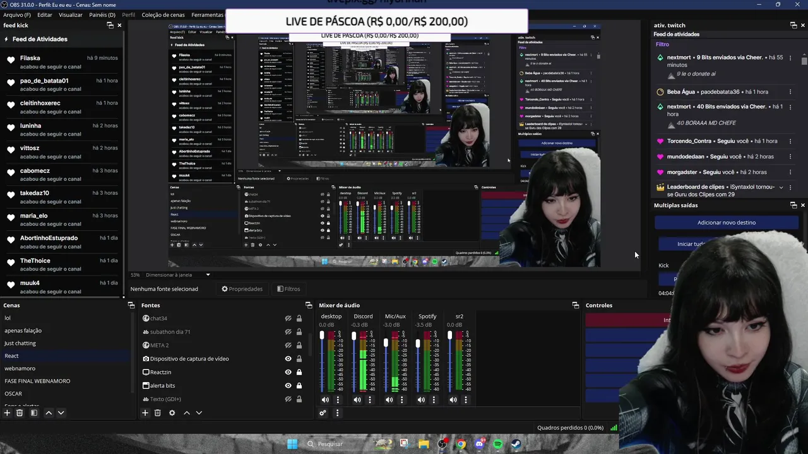Open the preview scaling dropdown Dimensionar à janela
The width and height of the screenshot is (808, 454).
pyautogui.click(x=178, y=275)
